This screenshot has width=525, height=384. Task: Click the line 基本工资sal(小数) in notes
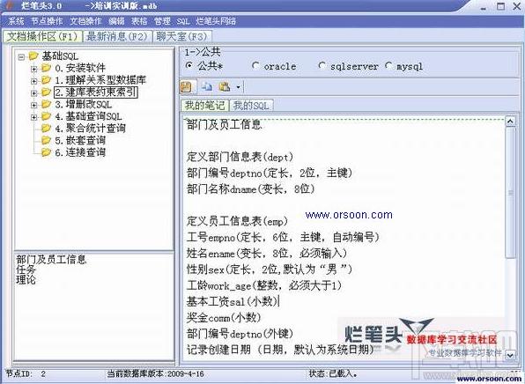point(233,301)
